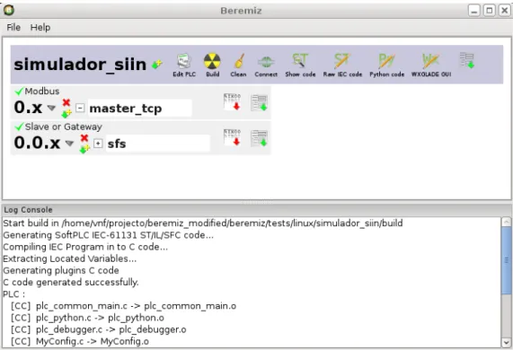This screenshot has width=513, height=350.
Task: Toggle the Modbus enabled checkmark
Action: pyautogui.click(x=19, y=92)
